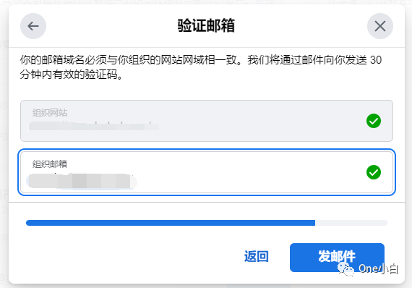The width and height of the screenshot is (412, 288).
Task: Close the 验证邮箱 dialog with X
Action: pos(380,26)
